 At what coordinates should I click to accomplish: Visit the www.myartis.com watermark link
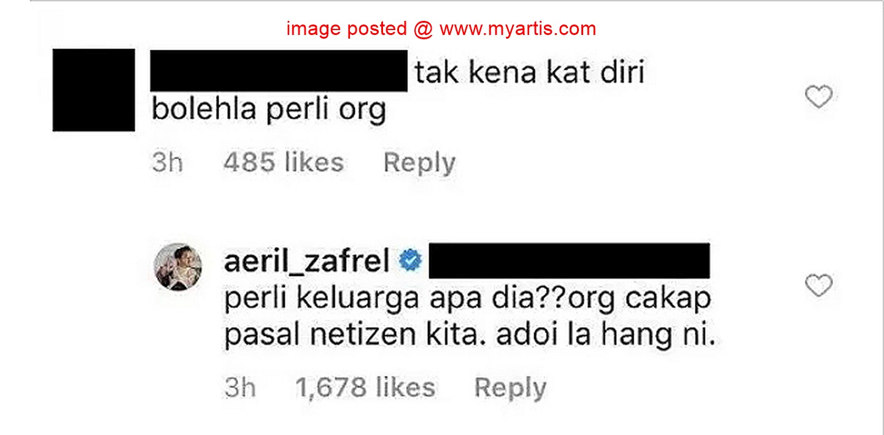pos(518,28)
